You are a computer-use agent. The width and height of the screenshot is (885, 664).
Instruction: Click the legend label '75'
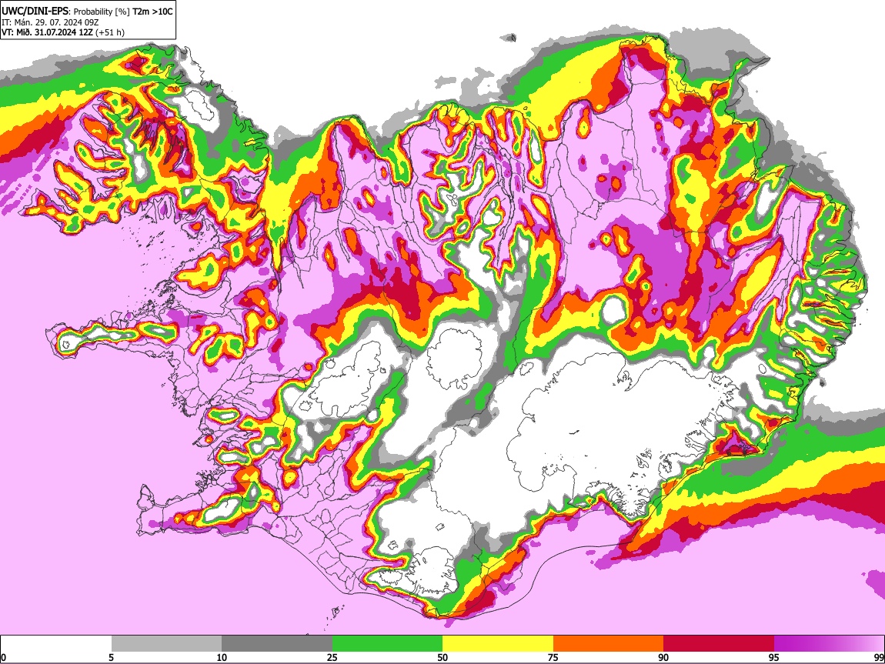pos(553,657)
